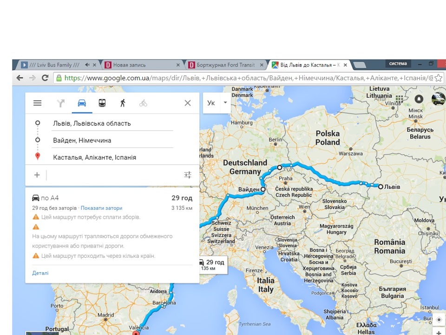Expand the Ук language input dropdown

point(225,102)
